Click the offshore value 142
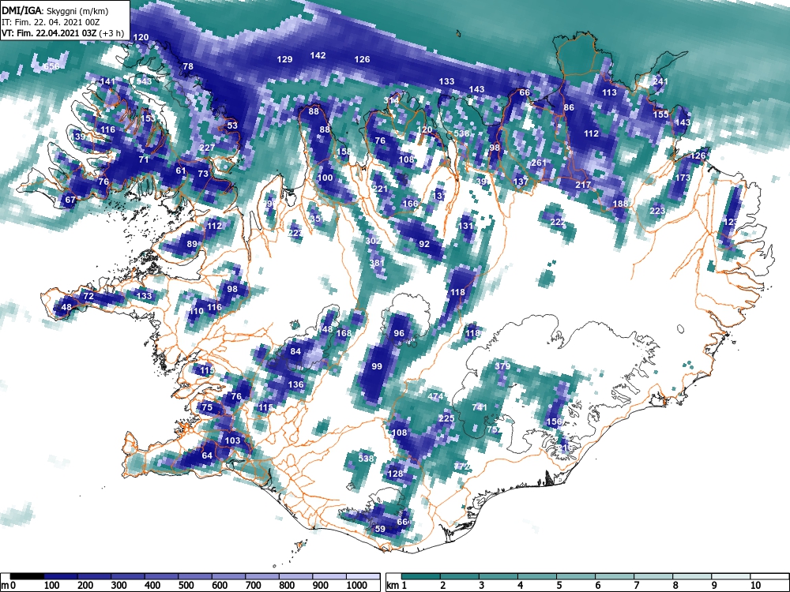 (x=318, y=56)
